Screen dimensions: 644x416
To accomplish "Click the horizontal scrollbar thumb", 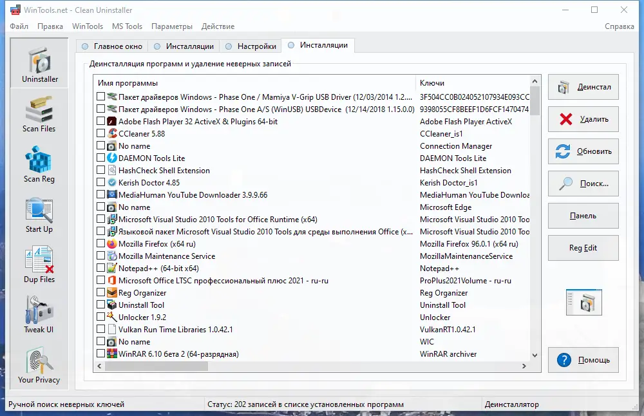I will (x=156, y=366).
